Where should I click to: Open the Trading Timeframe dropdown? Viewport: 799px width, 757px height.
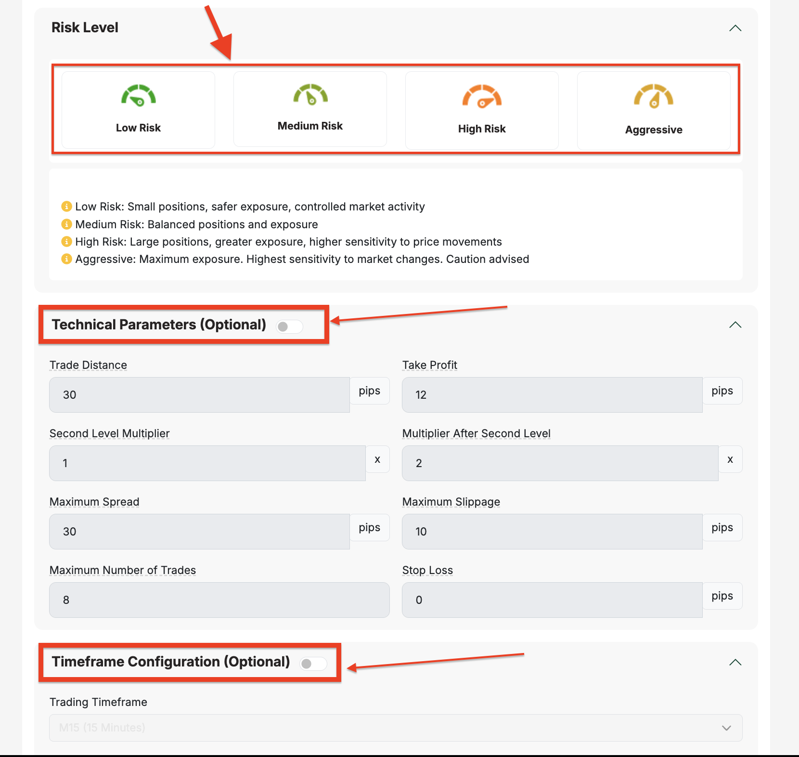[395, 728]
